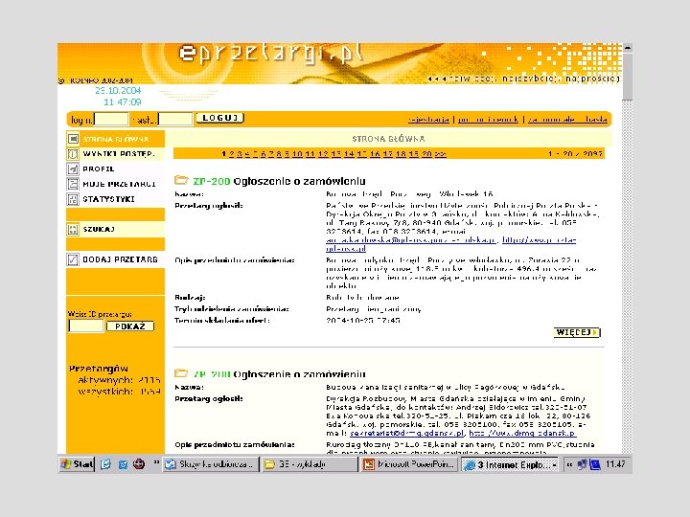
Task: Click first quick launch icon after Start
Action: tap(105, 464)
